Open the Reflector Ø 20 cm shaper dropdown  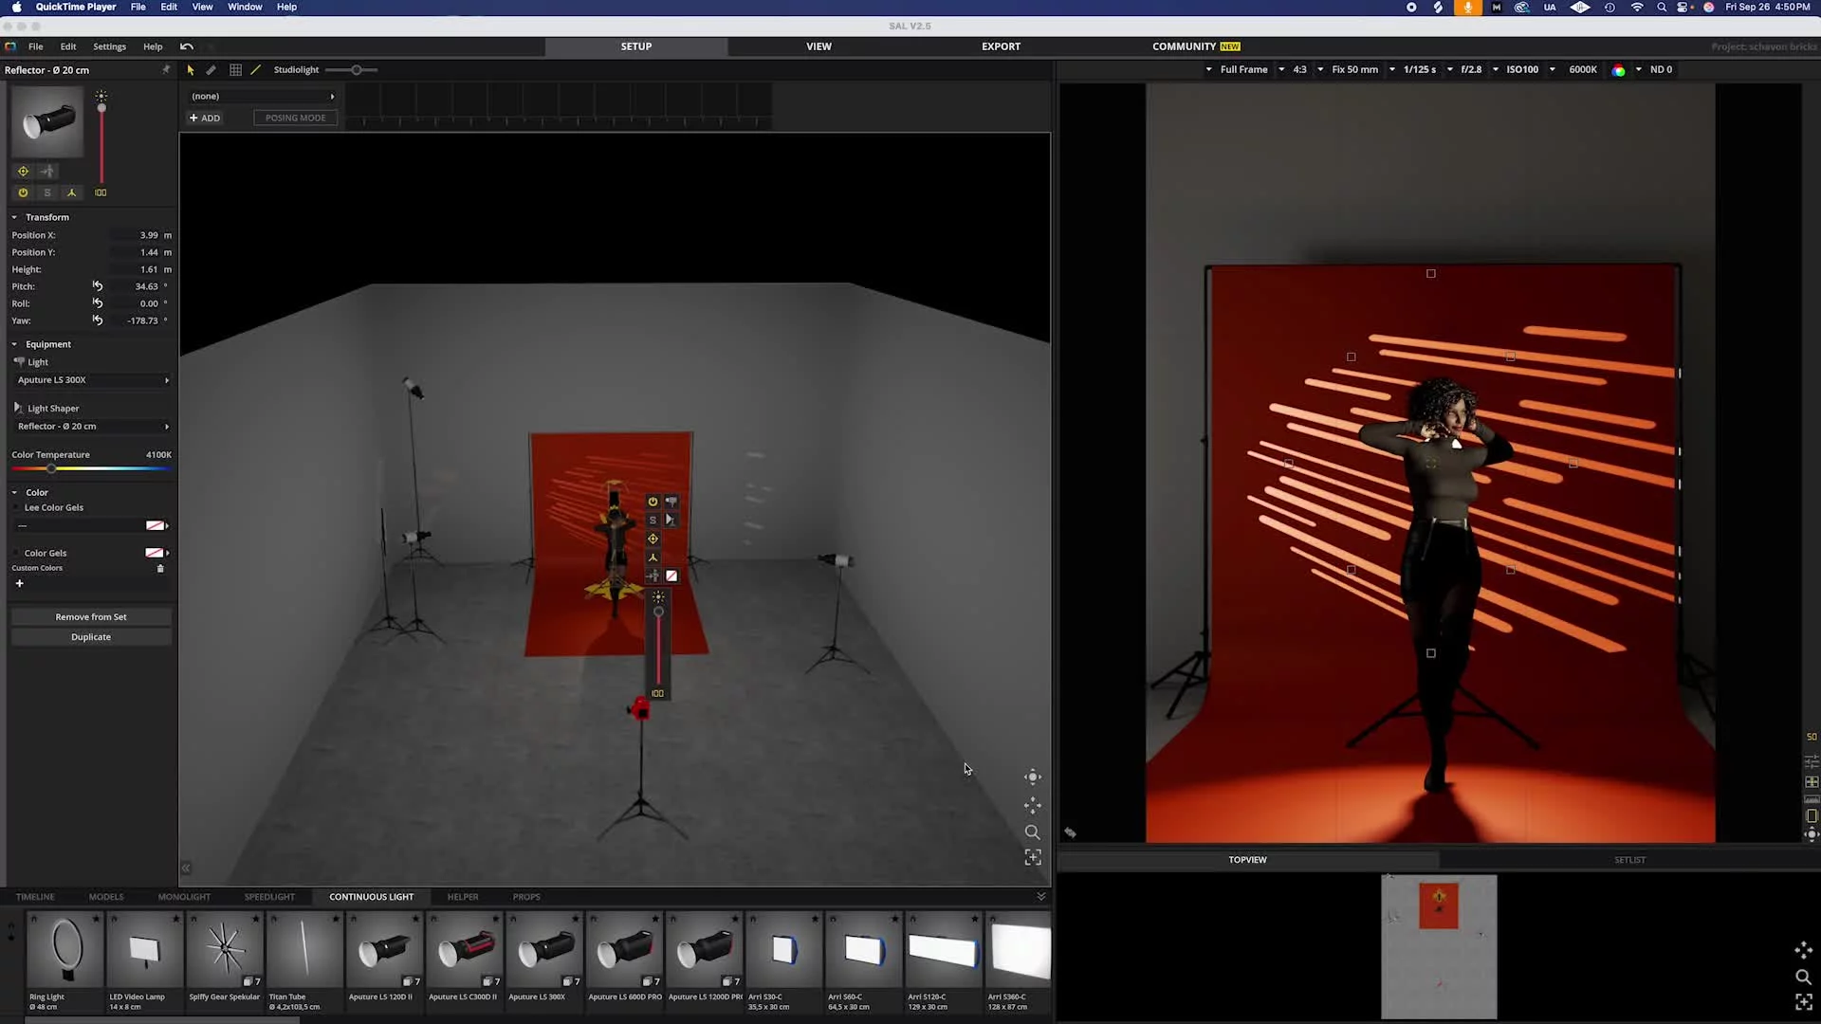(91, 427)
